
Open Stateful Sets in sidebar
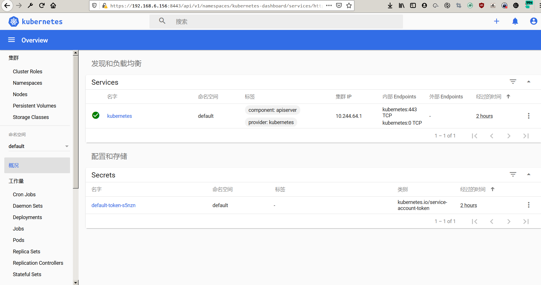(x=27, y=274)
